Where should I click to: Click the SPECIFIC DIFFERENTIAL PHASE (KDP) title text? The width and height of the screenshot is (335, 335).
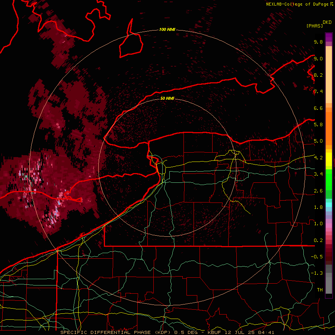(116, 332)
